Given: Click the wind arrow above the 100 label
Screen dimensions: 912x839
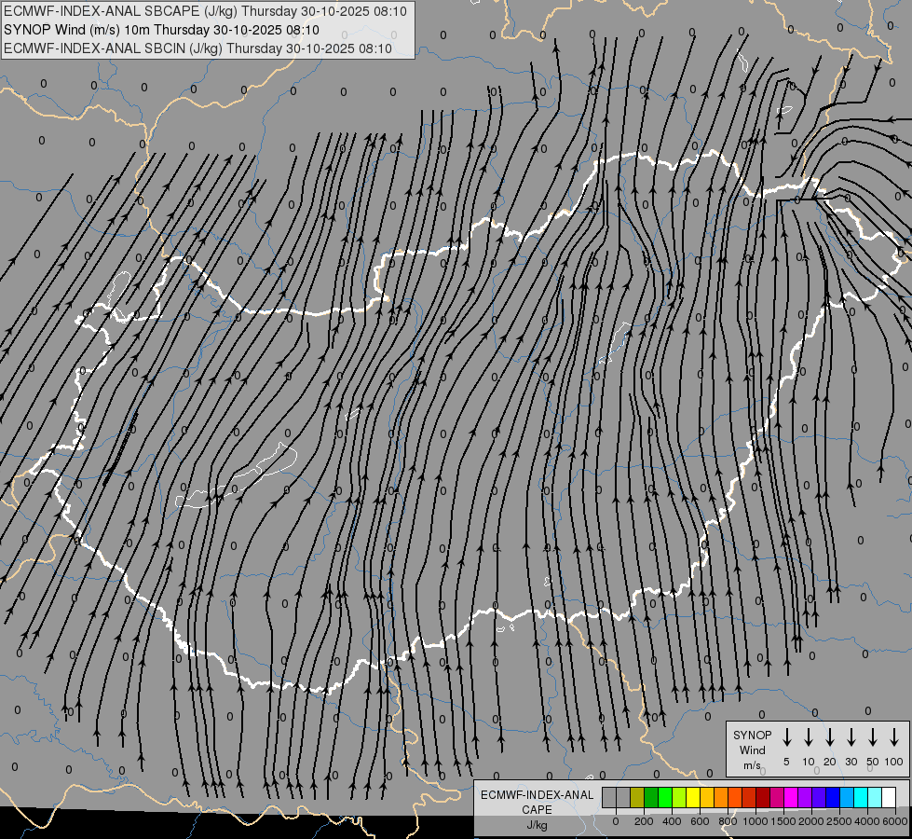Looking at the screenshot, I should (x=894, y=737).
